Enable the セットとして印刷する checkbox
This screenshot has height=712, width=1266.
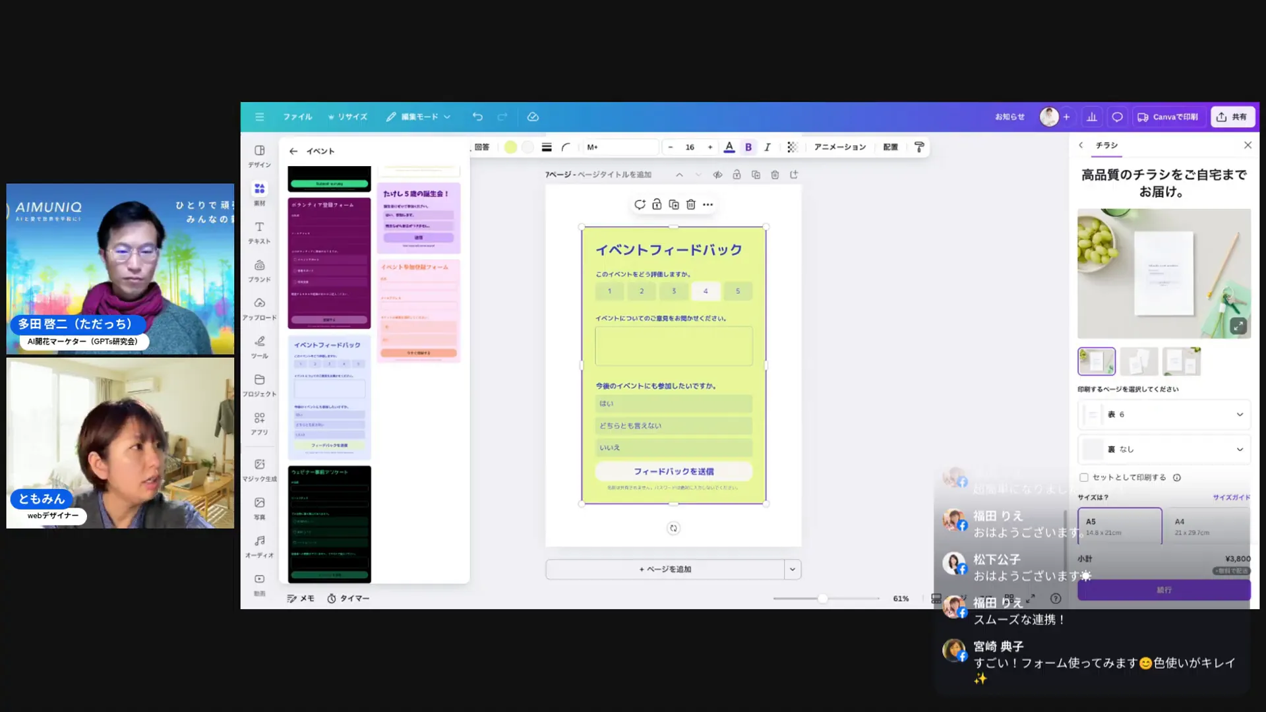point(1084,477)
